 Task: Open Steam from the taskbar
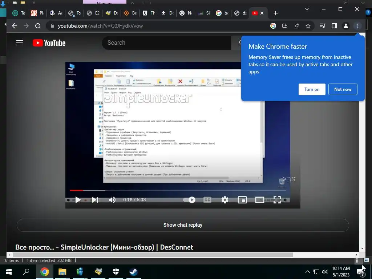[133, 272]
